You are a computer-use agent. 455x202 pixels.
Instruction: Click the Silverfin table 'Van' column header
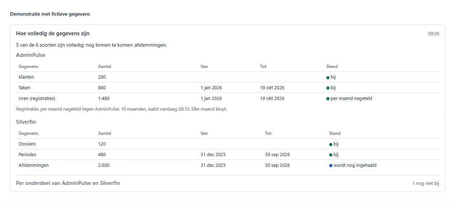click(204, 133)
